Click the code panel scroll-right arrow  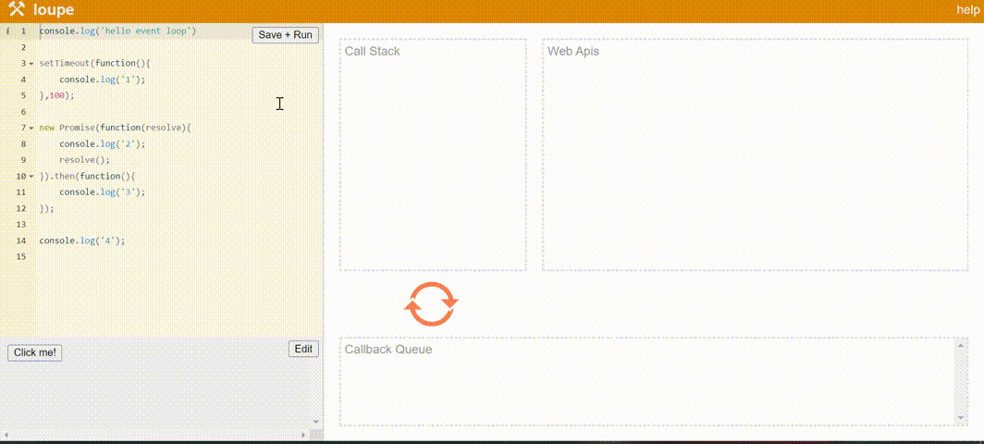[x=303, y=435]
